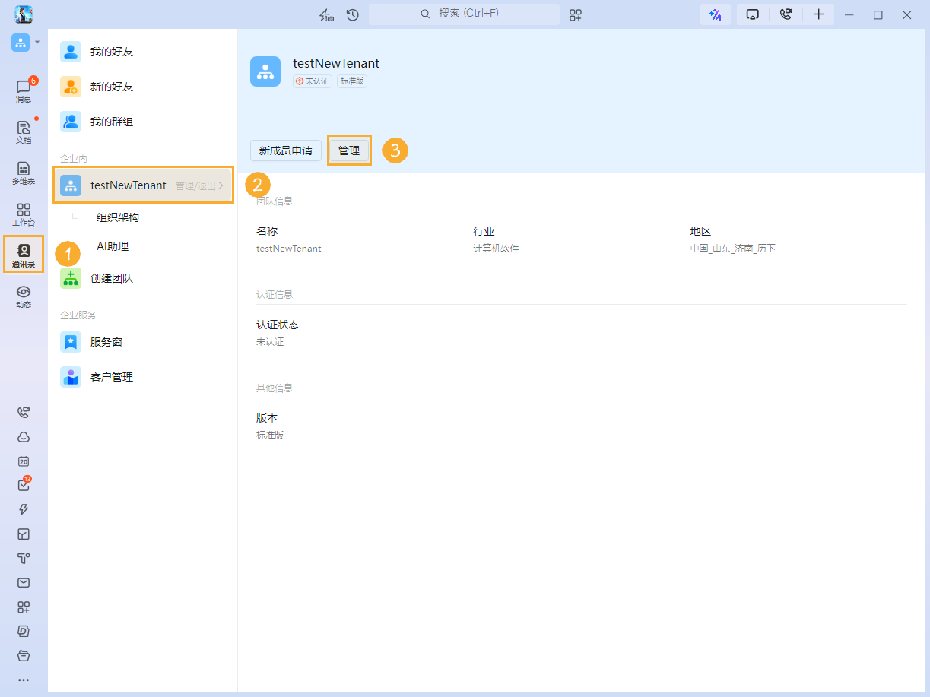Click the 管理 button
This screenshot has width=930, height=697.
[x=349, y=150]
